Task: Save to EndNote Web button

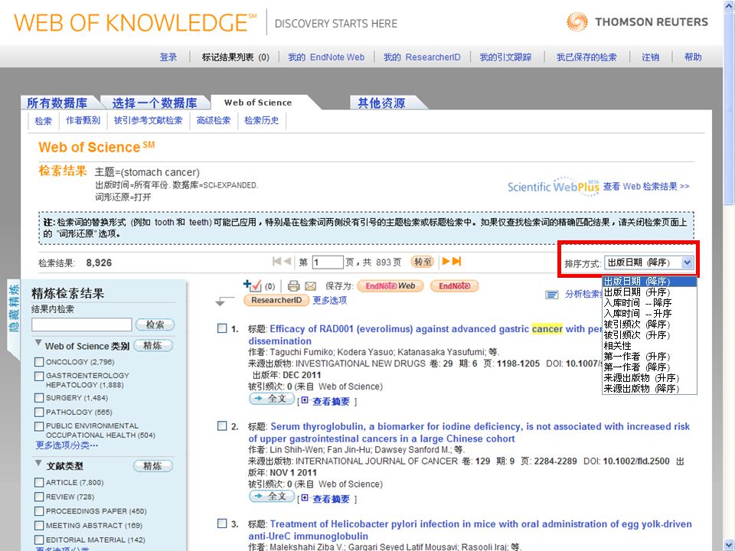Action: (390, 285)
